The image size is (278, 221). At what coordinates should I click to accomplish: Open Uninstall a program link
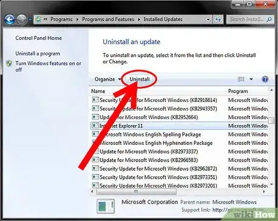tap(37, 54)
